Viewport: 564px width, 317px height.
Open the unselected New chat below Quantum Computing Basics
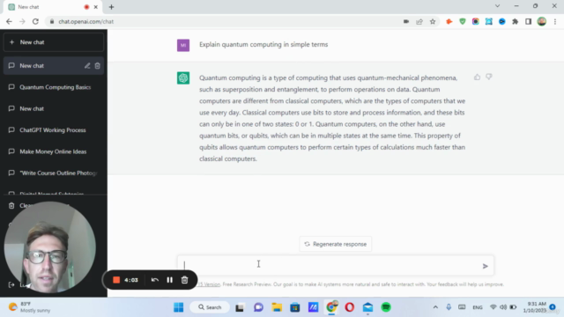coord(54,108)
